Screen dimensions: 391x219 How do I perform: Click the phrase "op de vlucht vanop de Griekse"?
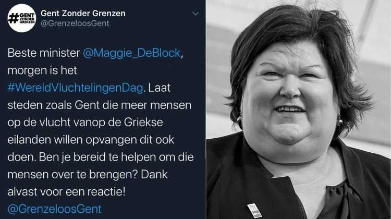click(85, 123)
